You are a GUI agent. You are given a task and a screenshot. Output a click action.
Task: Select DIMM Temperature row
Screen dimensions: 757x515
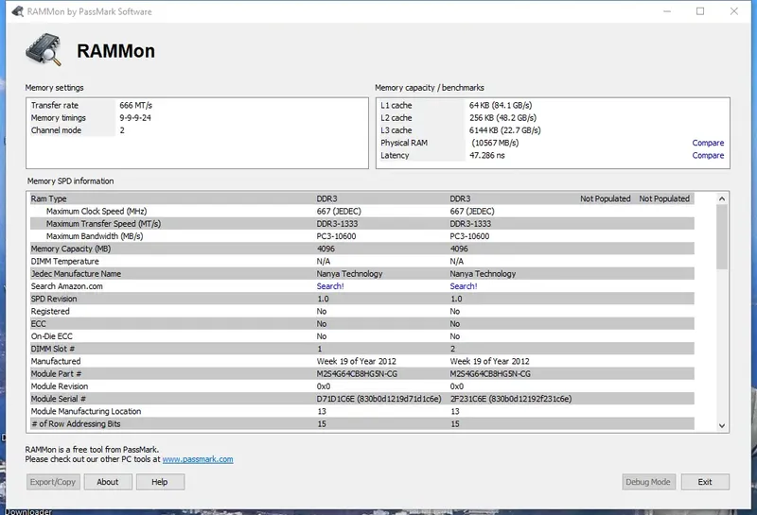pyautogui.click(x=362, y=262)
